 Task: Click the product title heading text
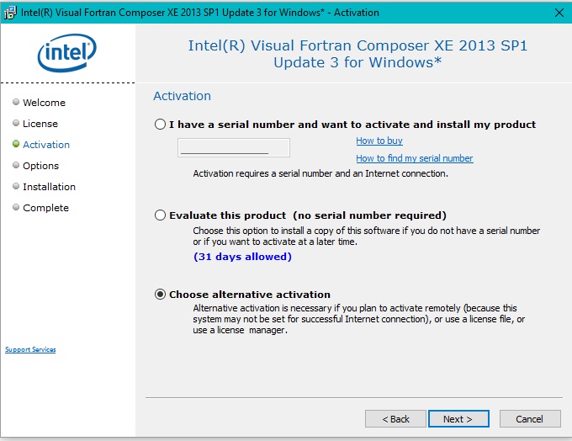pyautogui.click(x=357, y=54)
